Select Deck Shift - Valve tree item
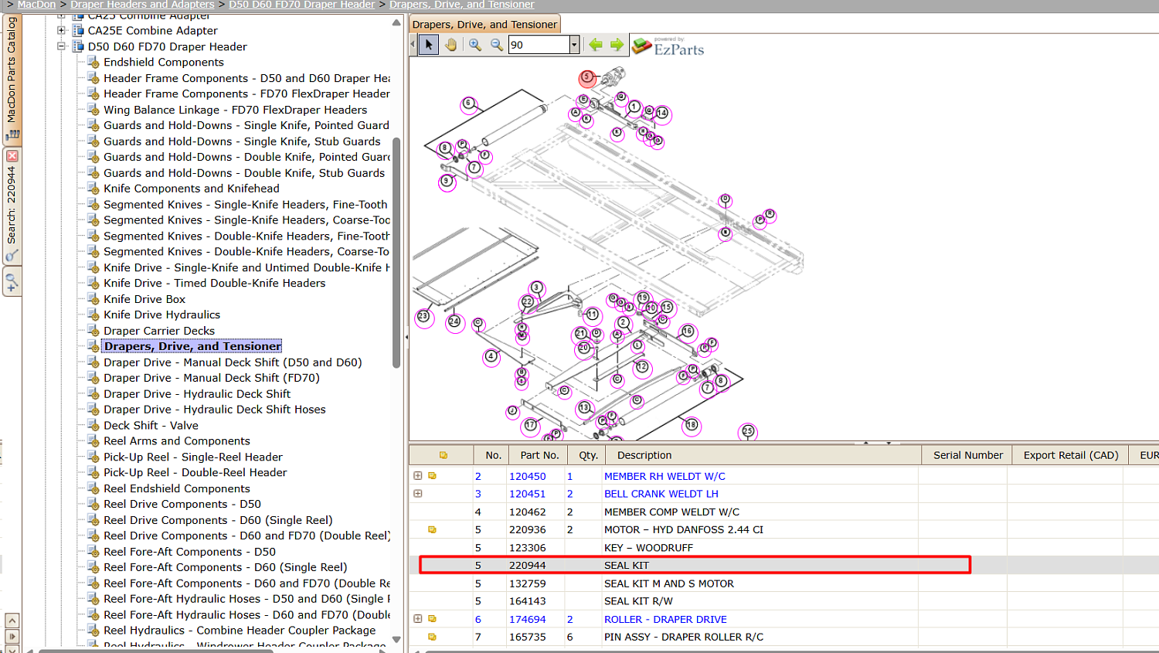The width and height of the screenshot is (1159, 653). [151, 426]
